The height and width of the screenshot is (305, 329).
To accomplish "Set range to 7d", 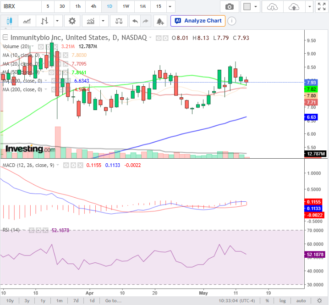I will point(76,300).
